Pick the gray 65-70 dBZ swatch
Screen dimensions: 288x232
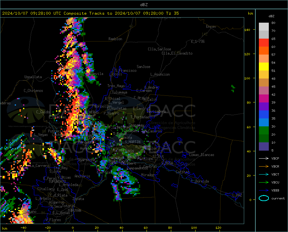pyautogui.click(x=264, y=35)
